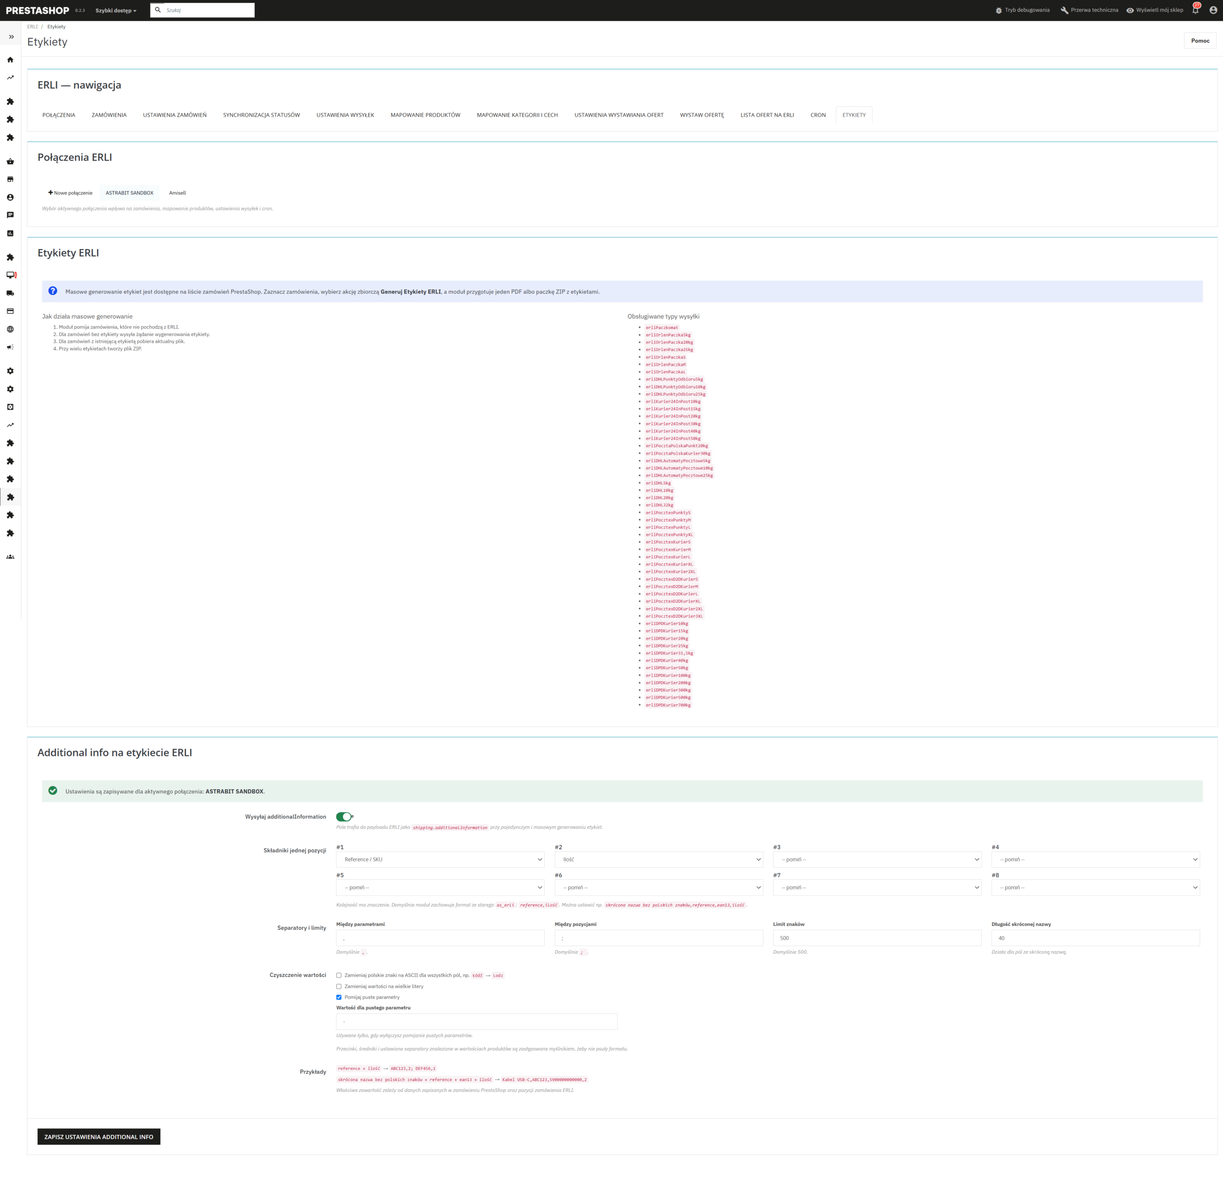Click the erliDHL32kg shipping type text
Viewport: 1223px width, 1190px height.
[x=660, y=505]
